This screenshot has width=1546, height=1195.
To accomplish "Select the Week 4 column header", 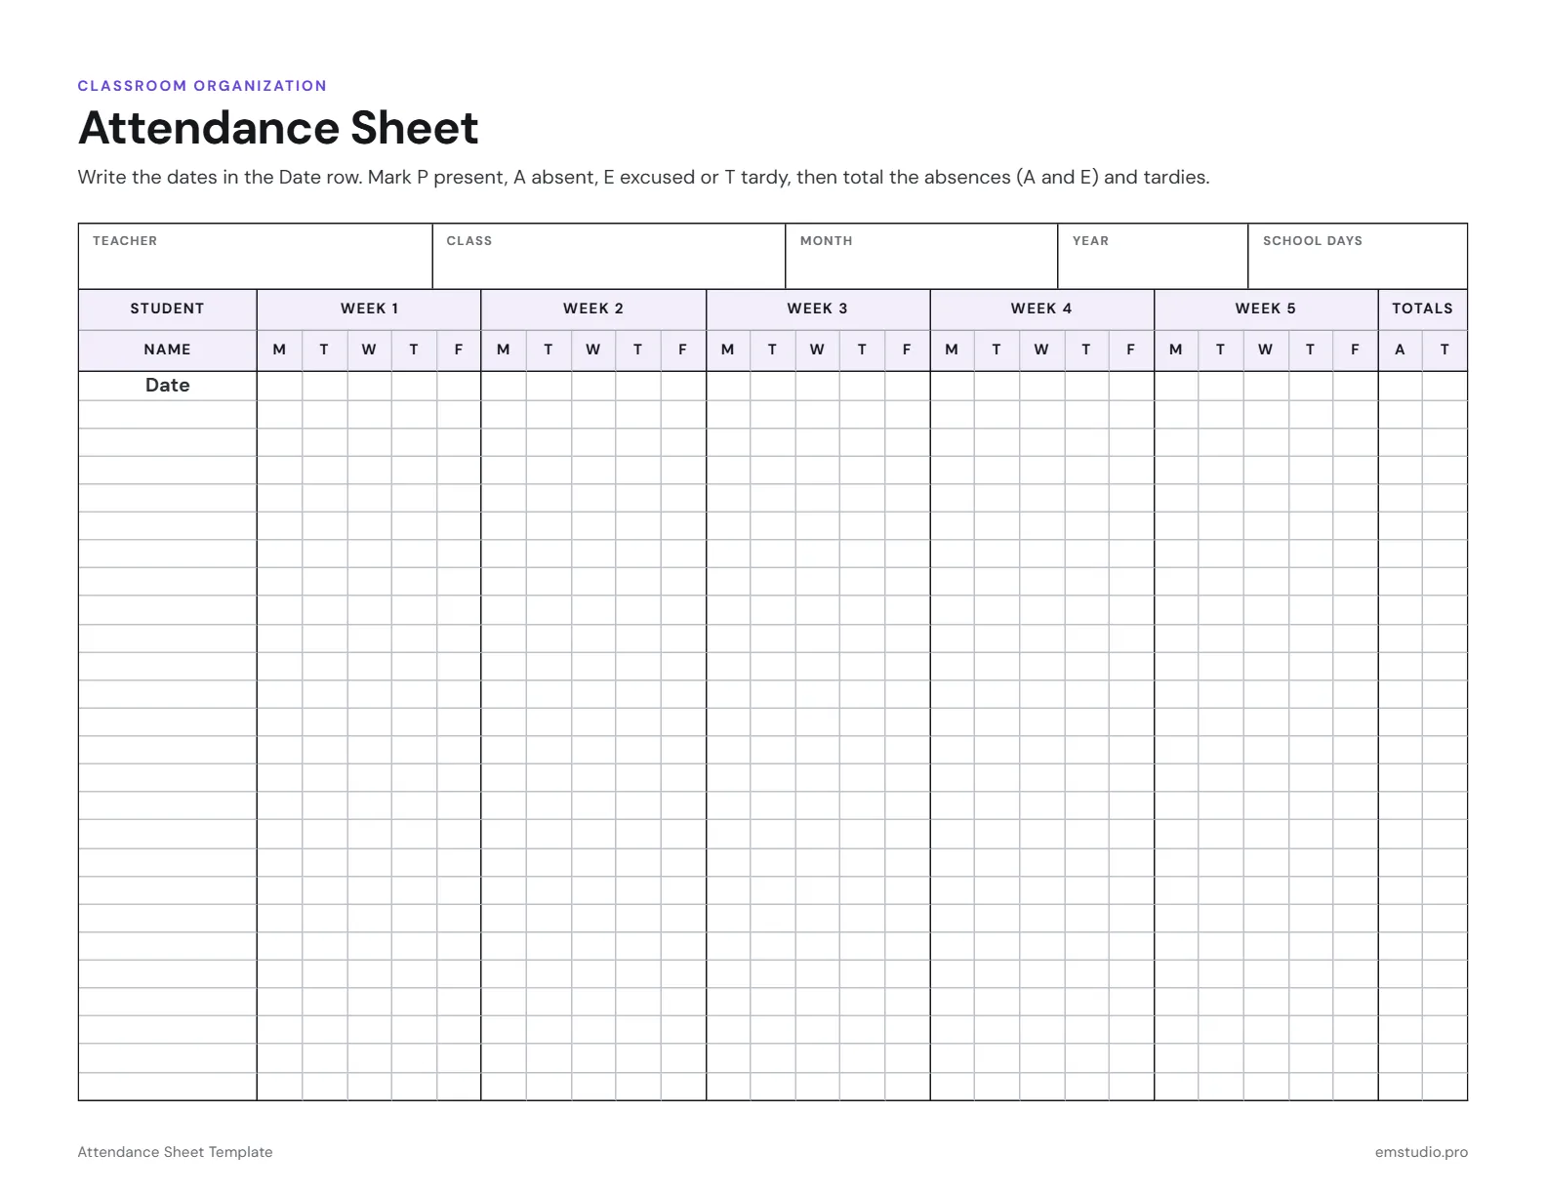I will [x=1041, y=309].
